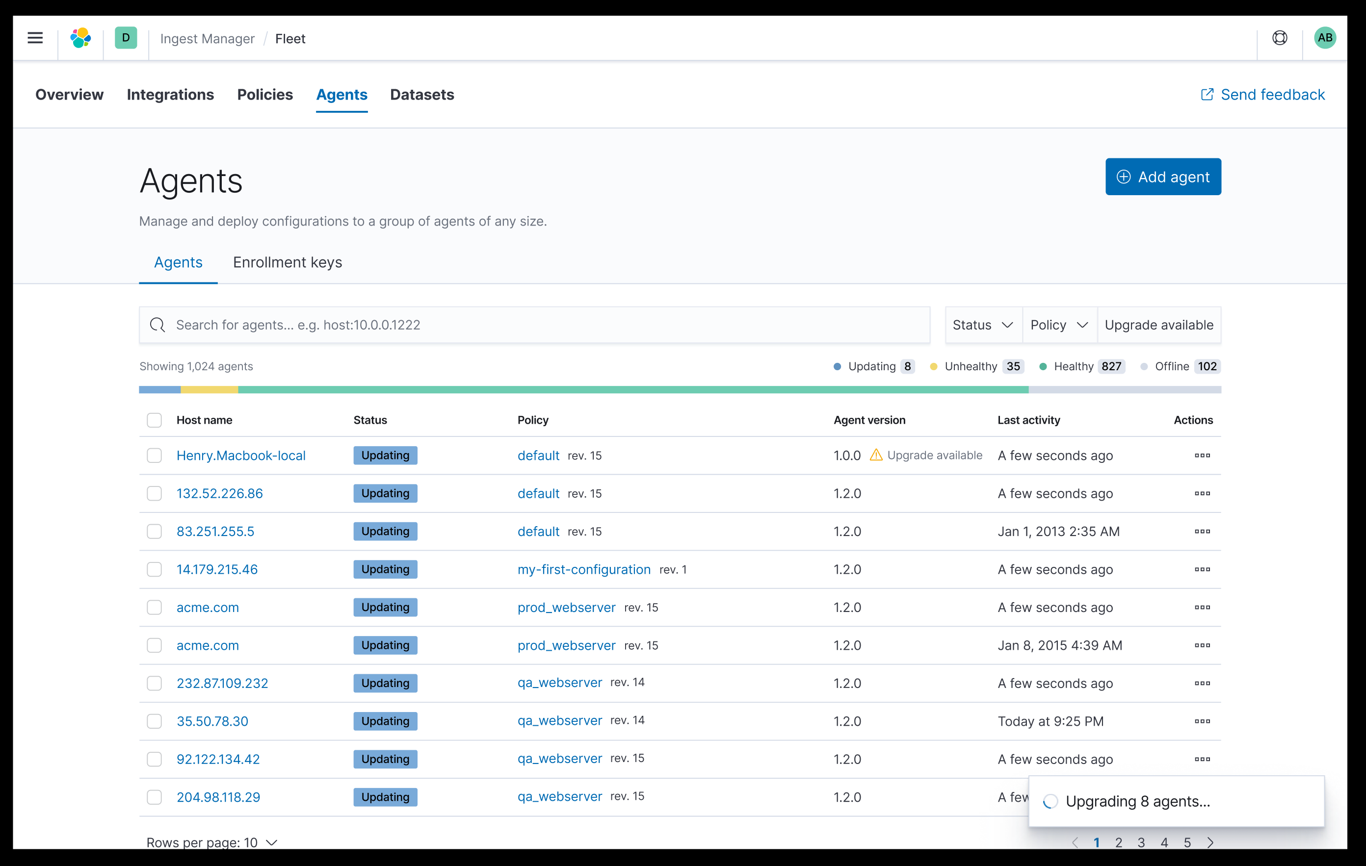Select the deployment 'D' space icon
The width and height of the screenshot is (1366, 866).
tap(126, 38)
